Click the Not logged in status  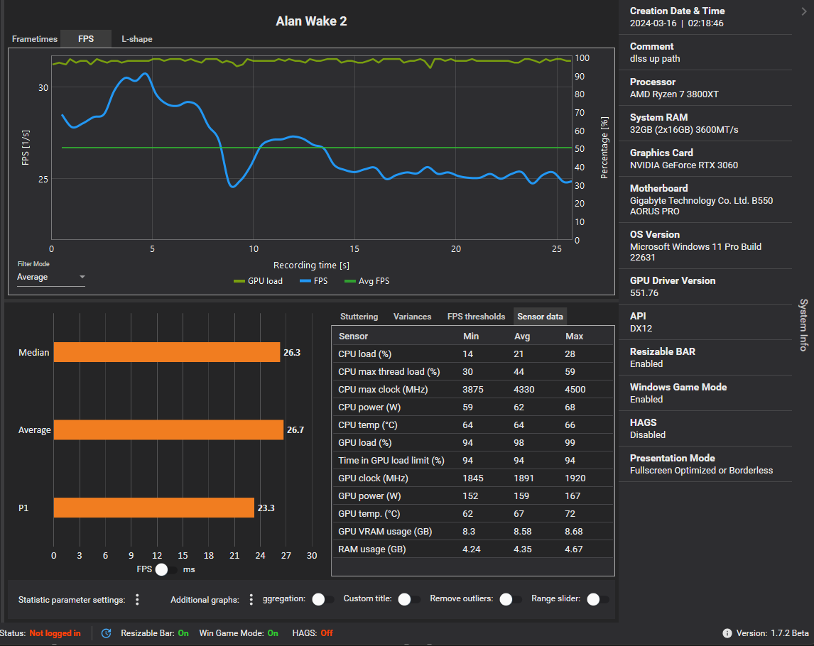[55, 633]
